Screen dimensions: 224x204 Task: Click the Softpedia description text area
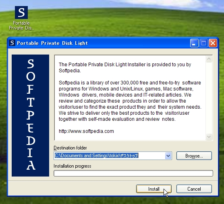coord(130,98)
